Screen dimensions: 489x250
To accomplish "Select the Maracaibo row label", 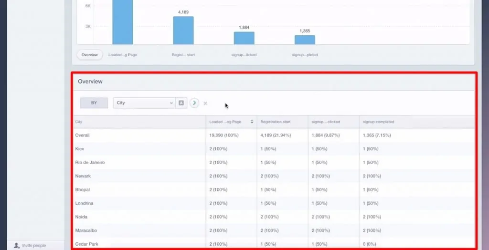I will (x=86, y=230).
